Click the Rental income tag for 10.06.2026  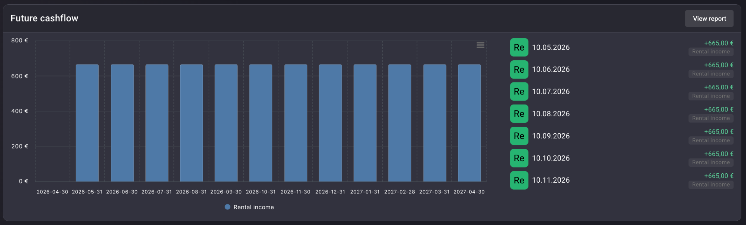click(711, 74)
